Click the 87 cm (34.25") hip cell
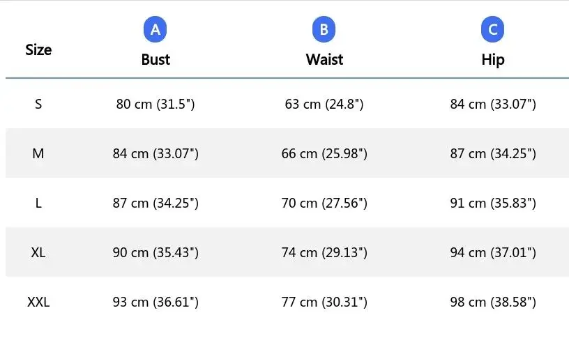This screenshot has width=569, height=338. 493,153
